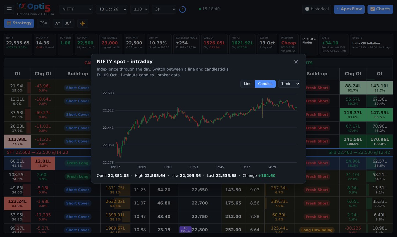Open the hamburger menu
The height and width of the screenshot is (237, 397).
click(9, 9)
